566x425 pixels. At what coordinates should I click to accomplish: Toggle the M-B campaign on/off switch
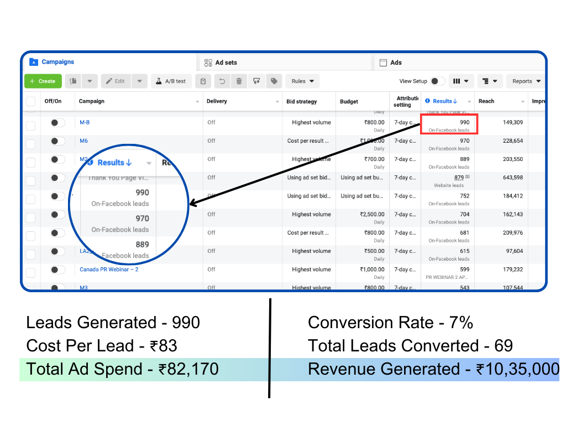point(57,123)
